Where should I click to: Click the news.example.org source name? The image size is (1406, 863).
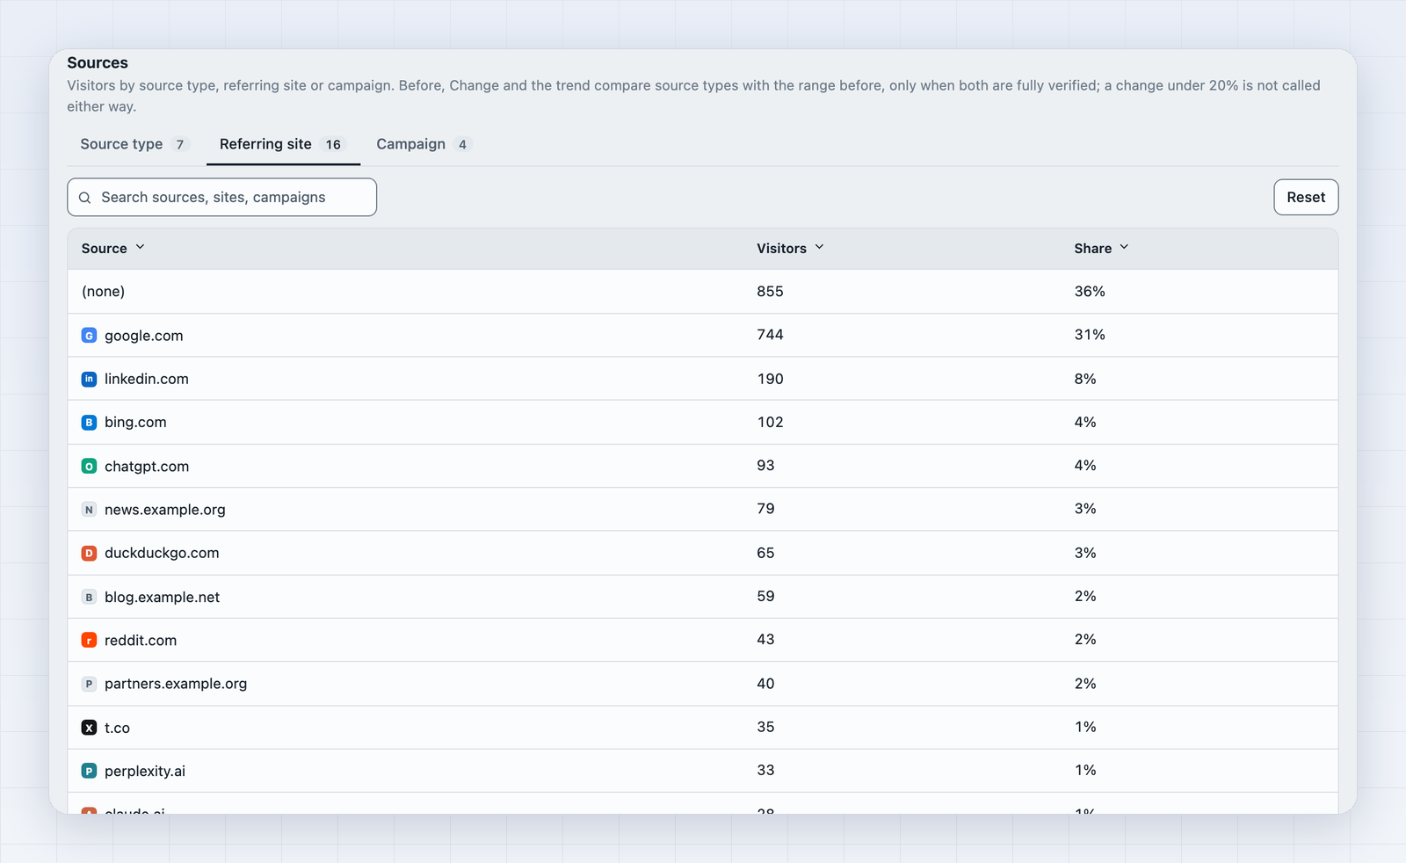point(165,510)
